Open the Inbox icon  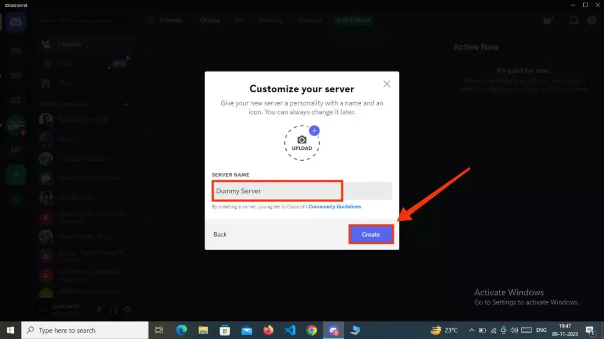[574, 20]
